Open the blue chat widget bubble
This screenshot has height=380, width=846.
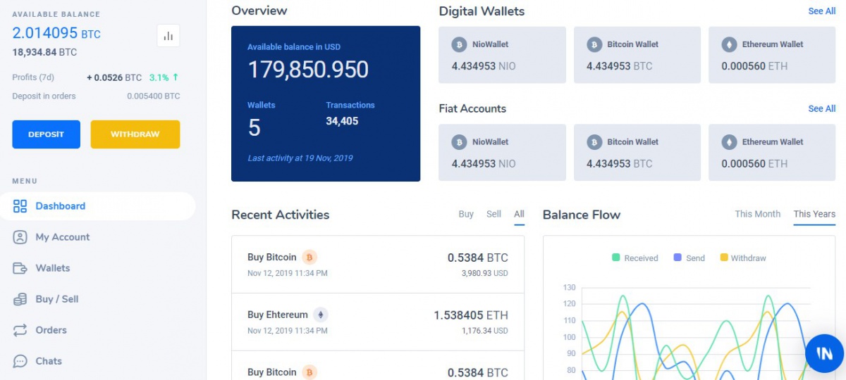[824, 353]
